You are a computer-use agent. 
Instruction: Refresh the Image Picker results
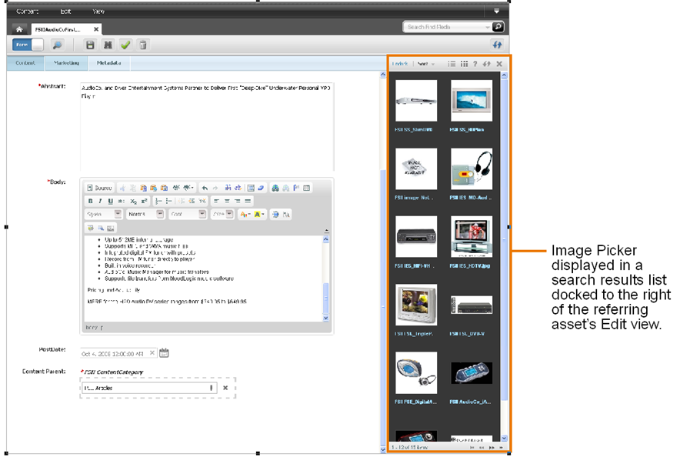487,64
